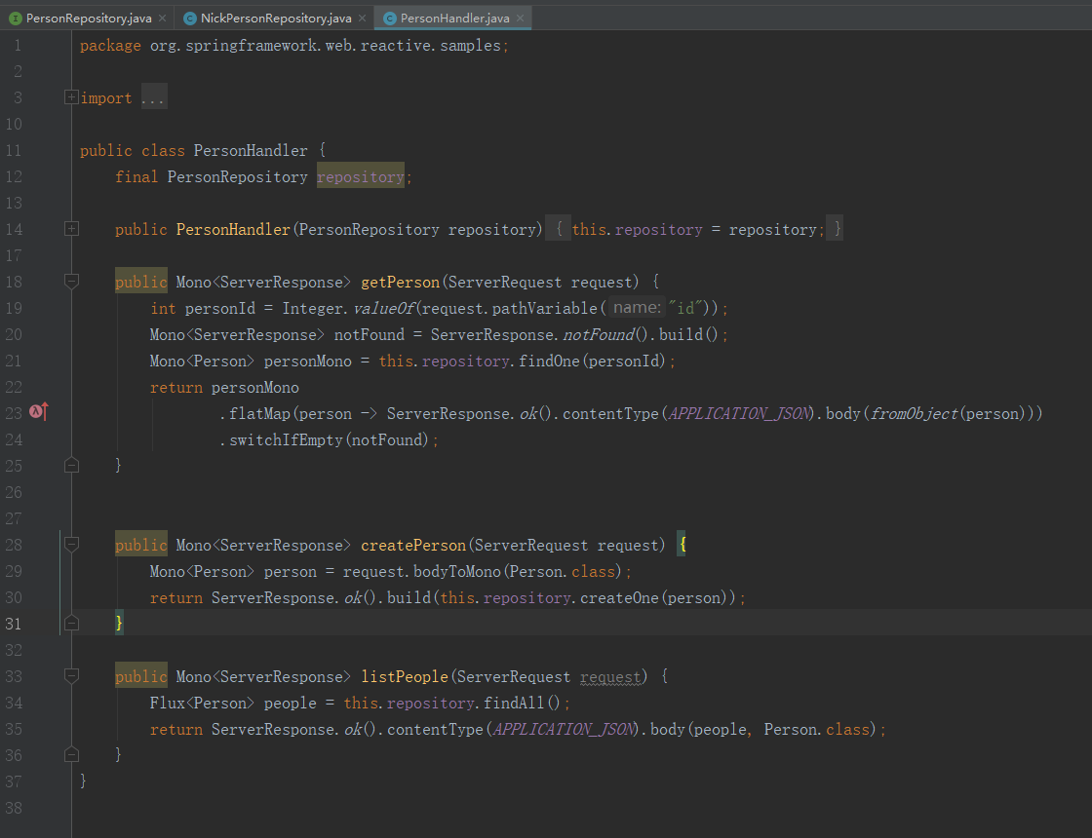Image resolution: width=1092 pixels, height=838 pixels.
Task: Click fromObject on line 23
Action: pyautogui.click(x=914, y=413)
